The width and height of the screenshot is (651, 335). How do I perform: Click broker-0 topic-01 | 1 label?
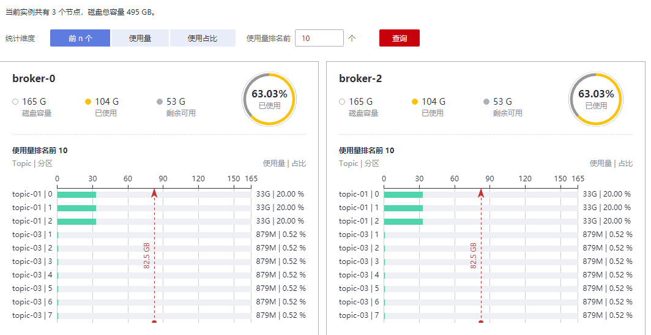click(32, 208)
